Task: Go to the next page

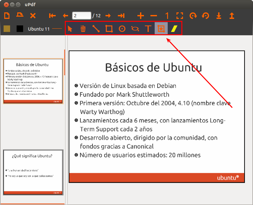Action: click(108, 16)
